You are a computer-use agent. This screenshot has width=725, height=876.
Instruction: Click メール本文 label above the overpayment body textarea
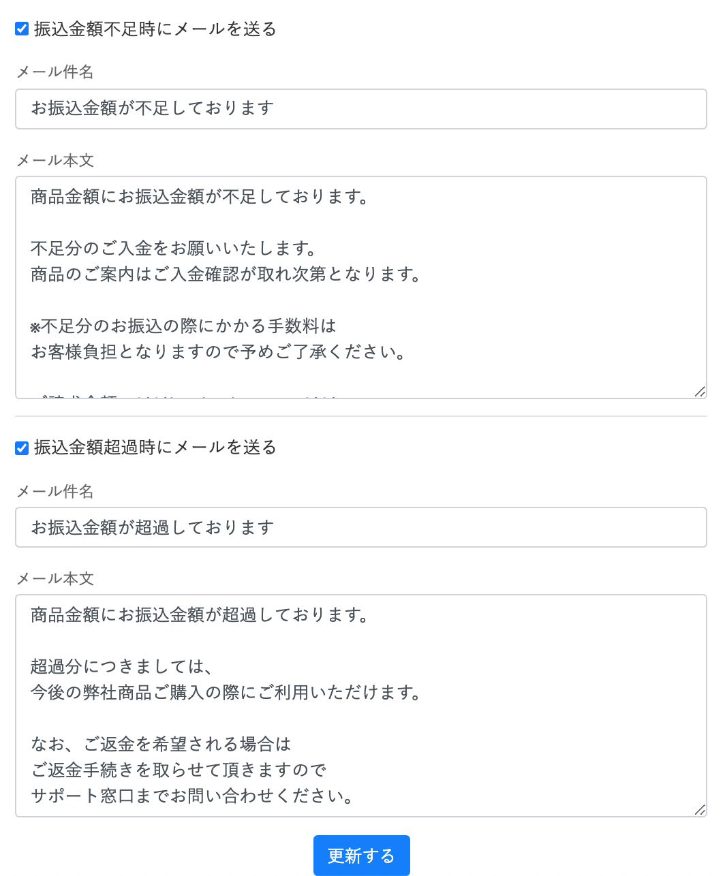tap(55, 579)
